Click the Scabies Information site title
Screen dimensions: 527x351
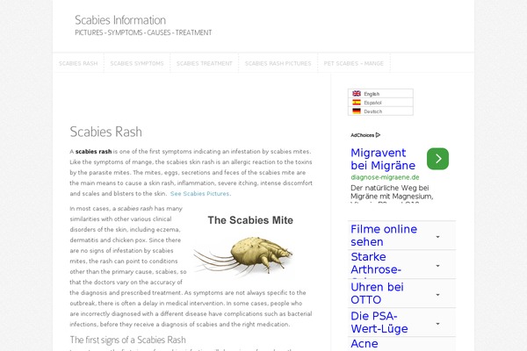pyautogui.click(x=120, y=20)
